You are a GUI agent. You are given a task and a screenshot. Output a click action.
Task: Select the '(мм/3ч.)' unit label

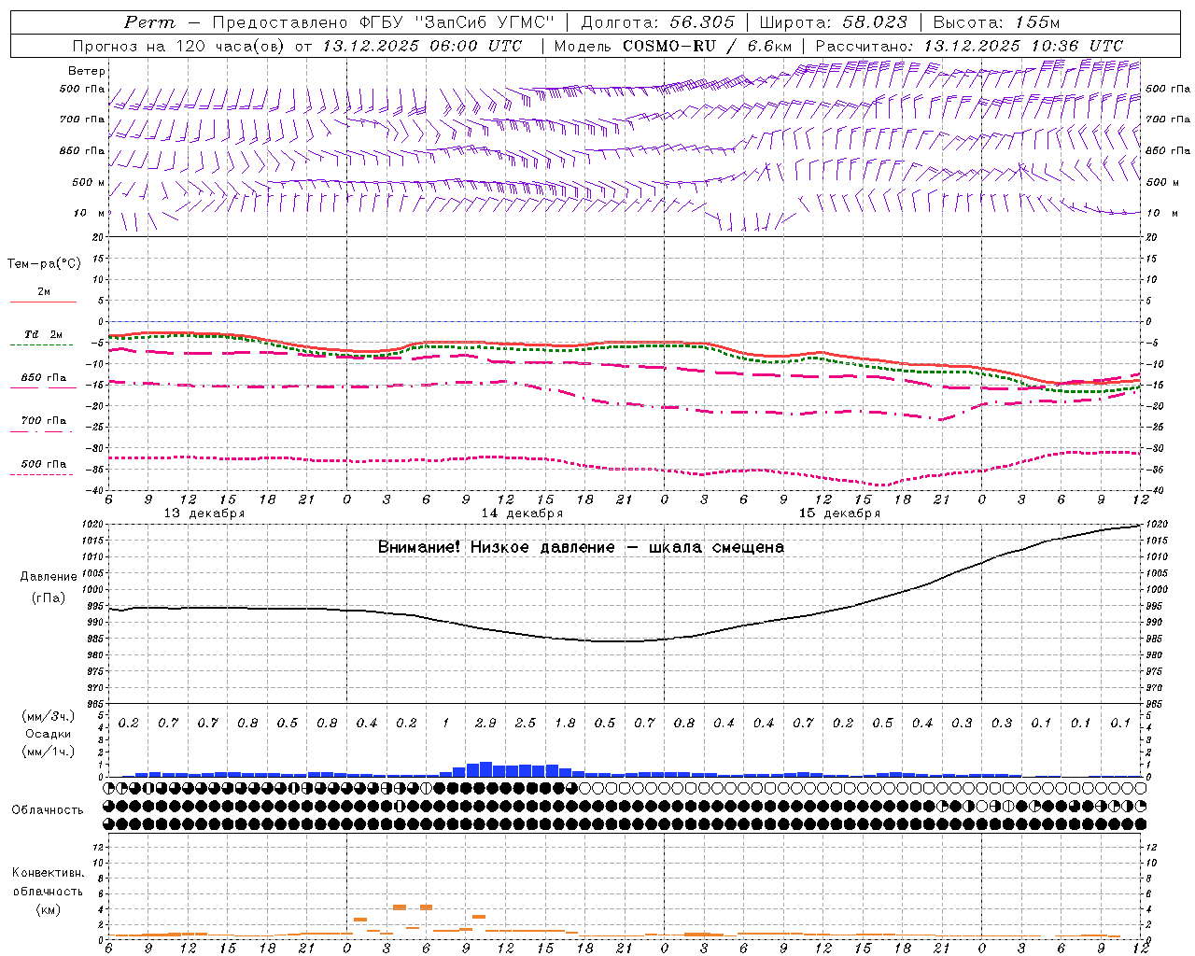click(x=48, y=716)
